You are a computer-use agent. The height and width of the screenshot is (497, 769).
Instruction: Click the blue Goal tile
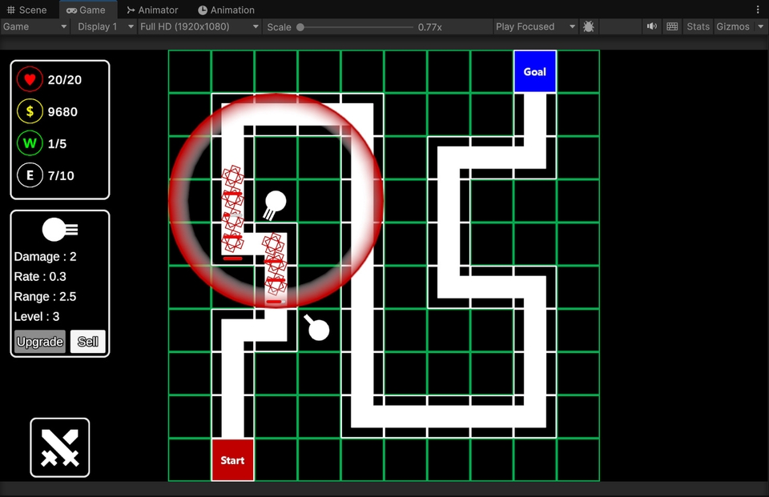point(534,71)
